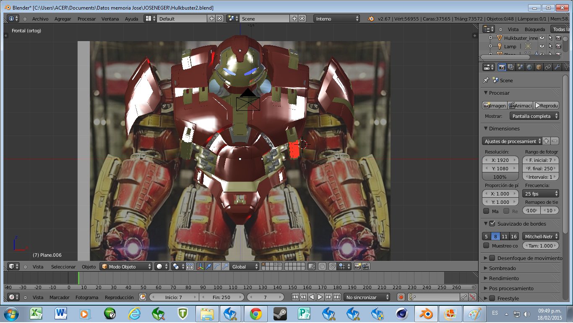Open the Marcador menu in timeline

click(60, 297)
